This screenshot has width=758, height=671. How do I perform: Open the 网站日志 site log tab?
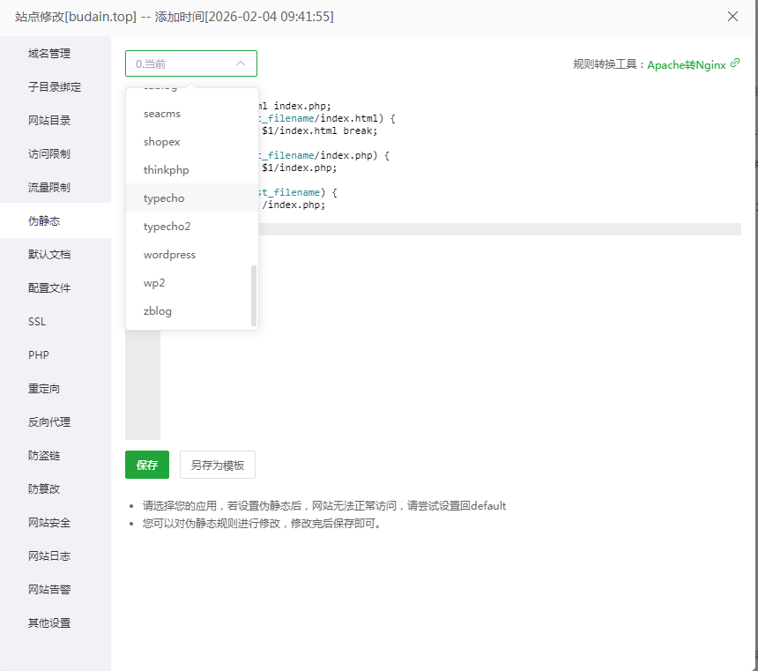(x=49, y=556)
